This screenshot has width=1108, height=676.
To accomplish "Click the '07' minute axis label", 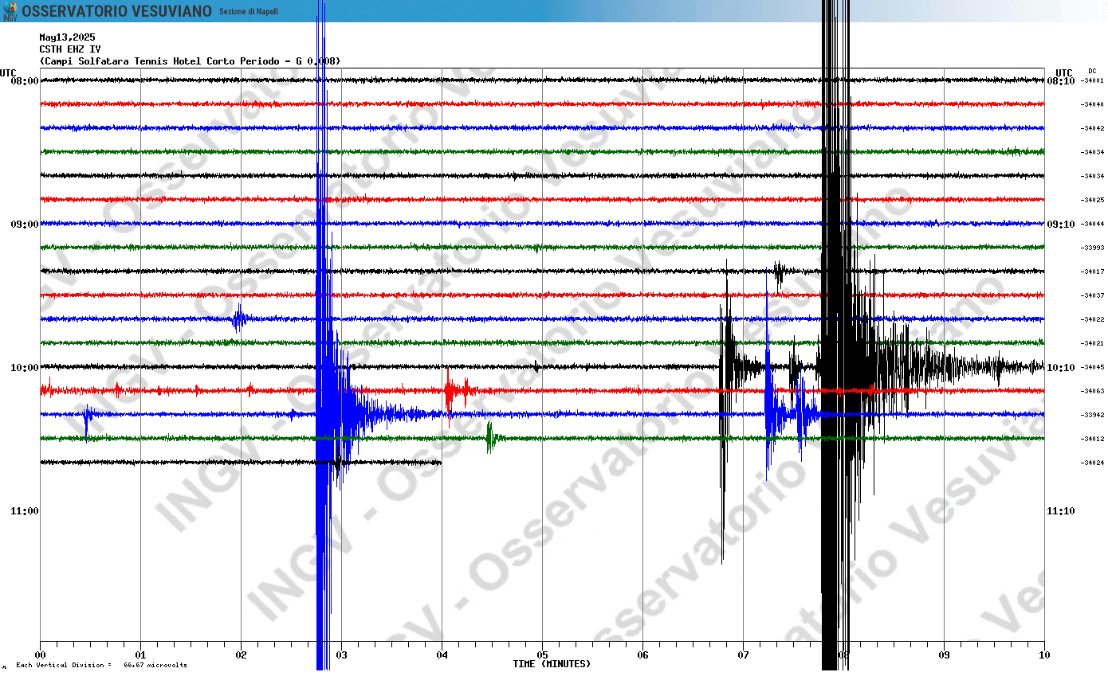I will click(x=744, y=655).
